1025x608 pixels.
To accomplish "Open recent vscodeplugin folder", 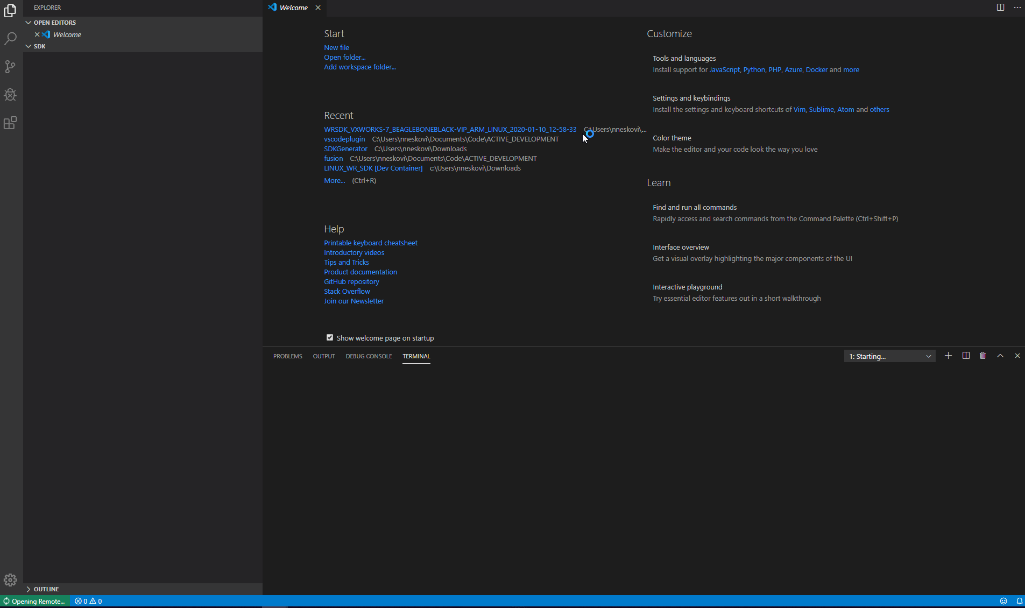I will click(x=344, y=139).
